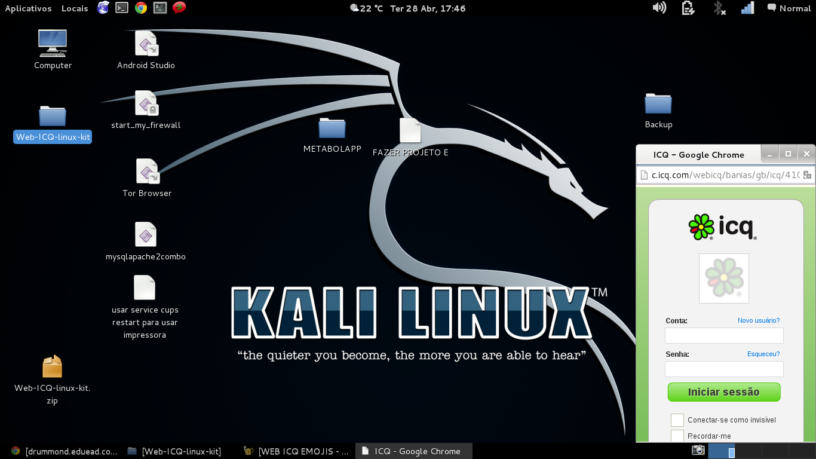816x459 pixels.
Task: Click the 'Iniciar sessão' button
Action: click(723, 392)
